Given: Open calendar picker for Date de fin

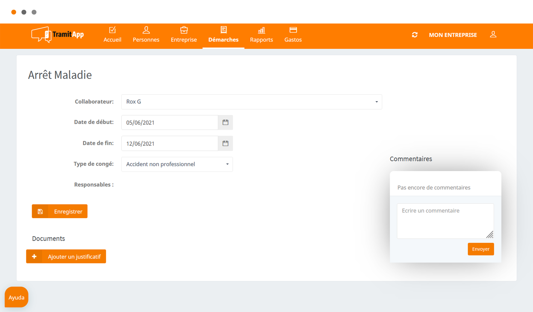Looking at the screenshot, I should [x=225, y=143].
